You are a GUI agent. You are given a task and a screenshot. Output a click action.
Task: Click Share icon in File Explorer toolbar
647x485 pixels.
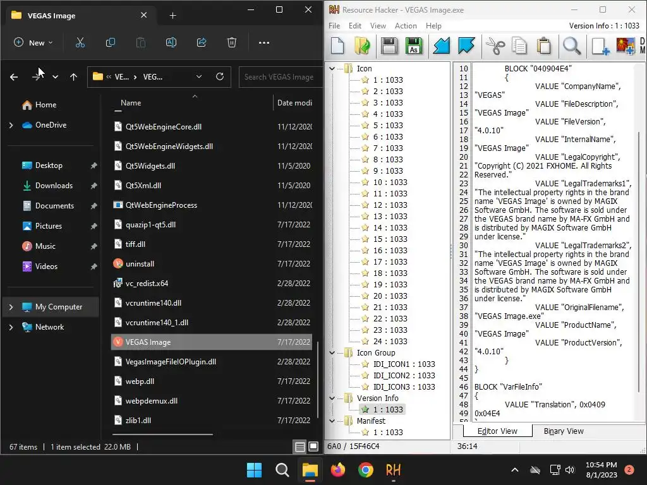pos(202,42)
